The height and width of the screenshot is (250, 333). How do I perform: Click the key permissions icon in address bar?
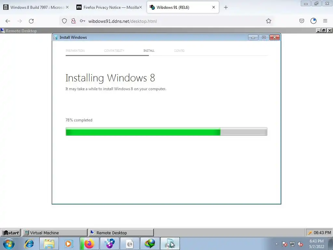click(x=82, y=21)
